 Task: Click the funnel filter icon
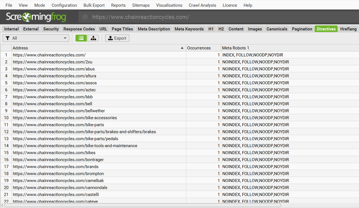[8, 38]
